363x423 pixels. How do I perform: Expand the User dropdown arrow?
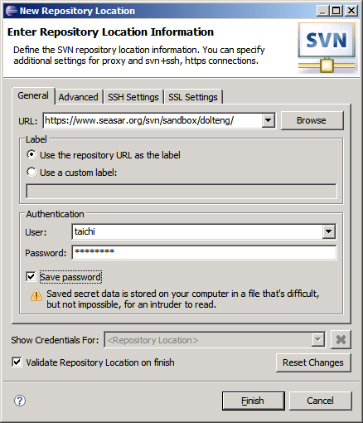(x=328, y=231)
